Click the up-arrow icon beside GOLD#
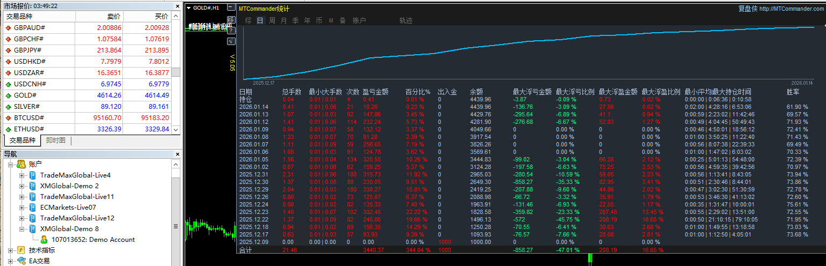The width and height of the screenshot is (826, 266). click(x=9, y=95)
